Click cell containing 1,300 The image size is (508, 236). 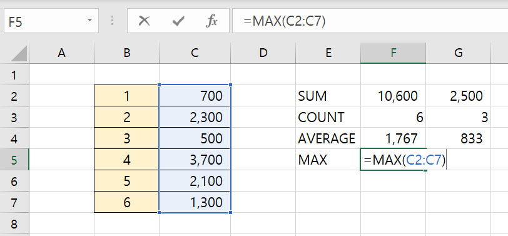(x=195, y=202)
